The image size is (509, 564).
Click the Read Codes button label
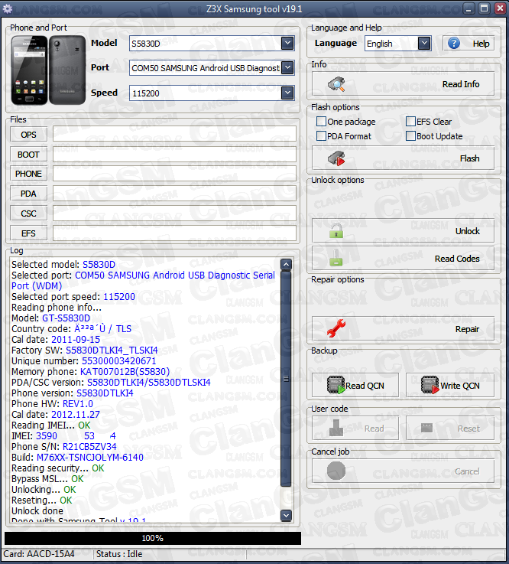457,259
